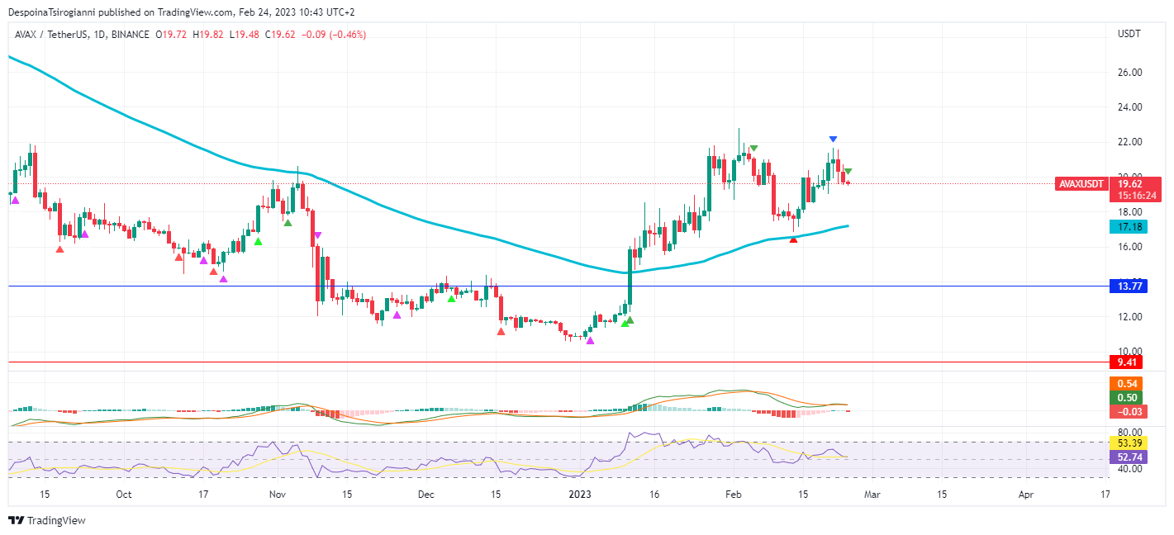Click the AVAXUSDT symbol label on the price axis
1174x535 pixels.
(1081, 184)
